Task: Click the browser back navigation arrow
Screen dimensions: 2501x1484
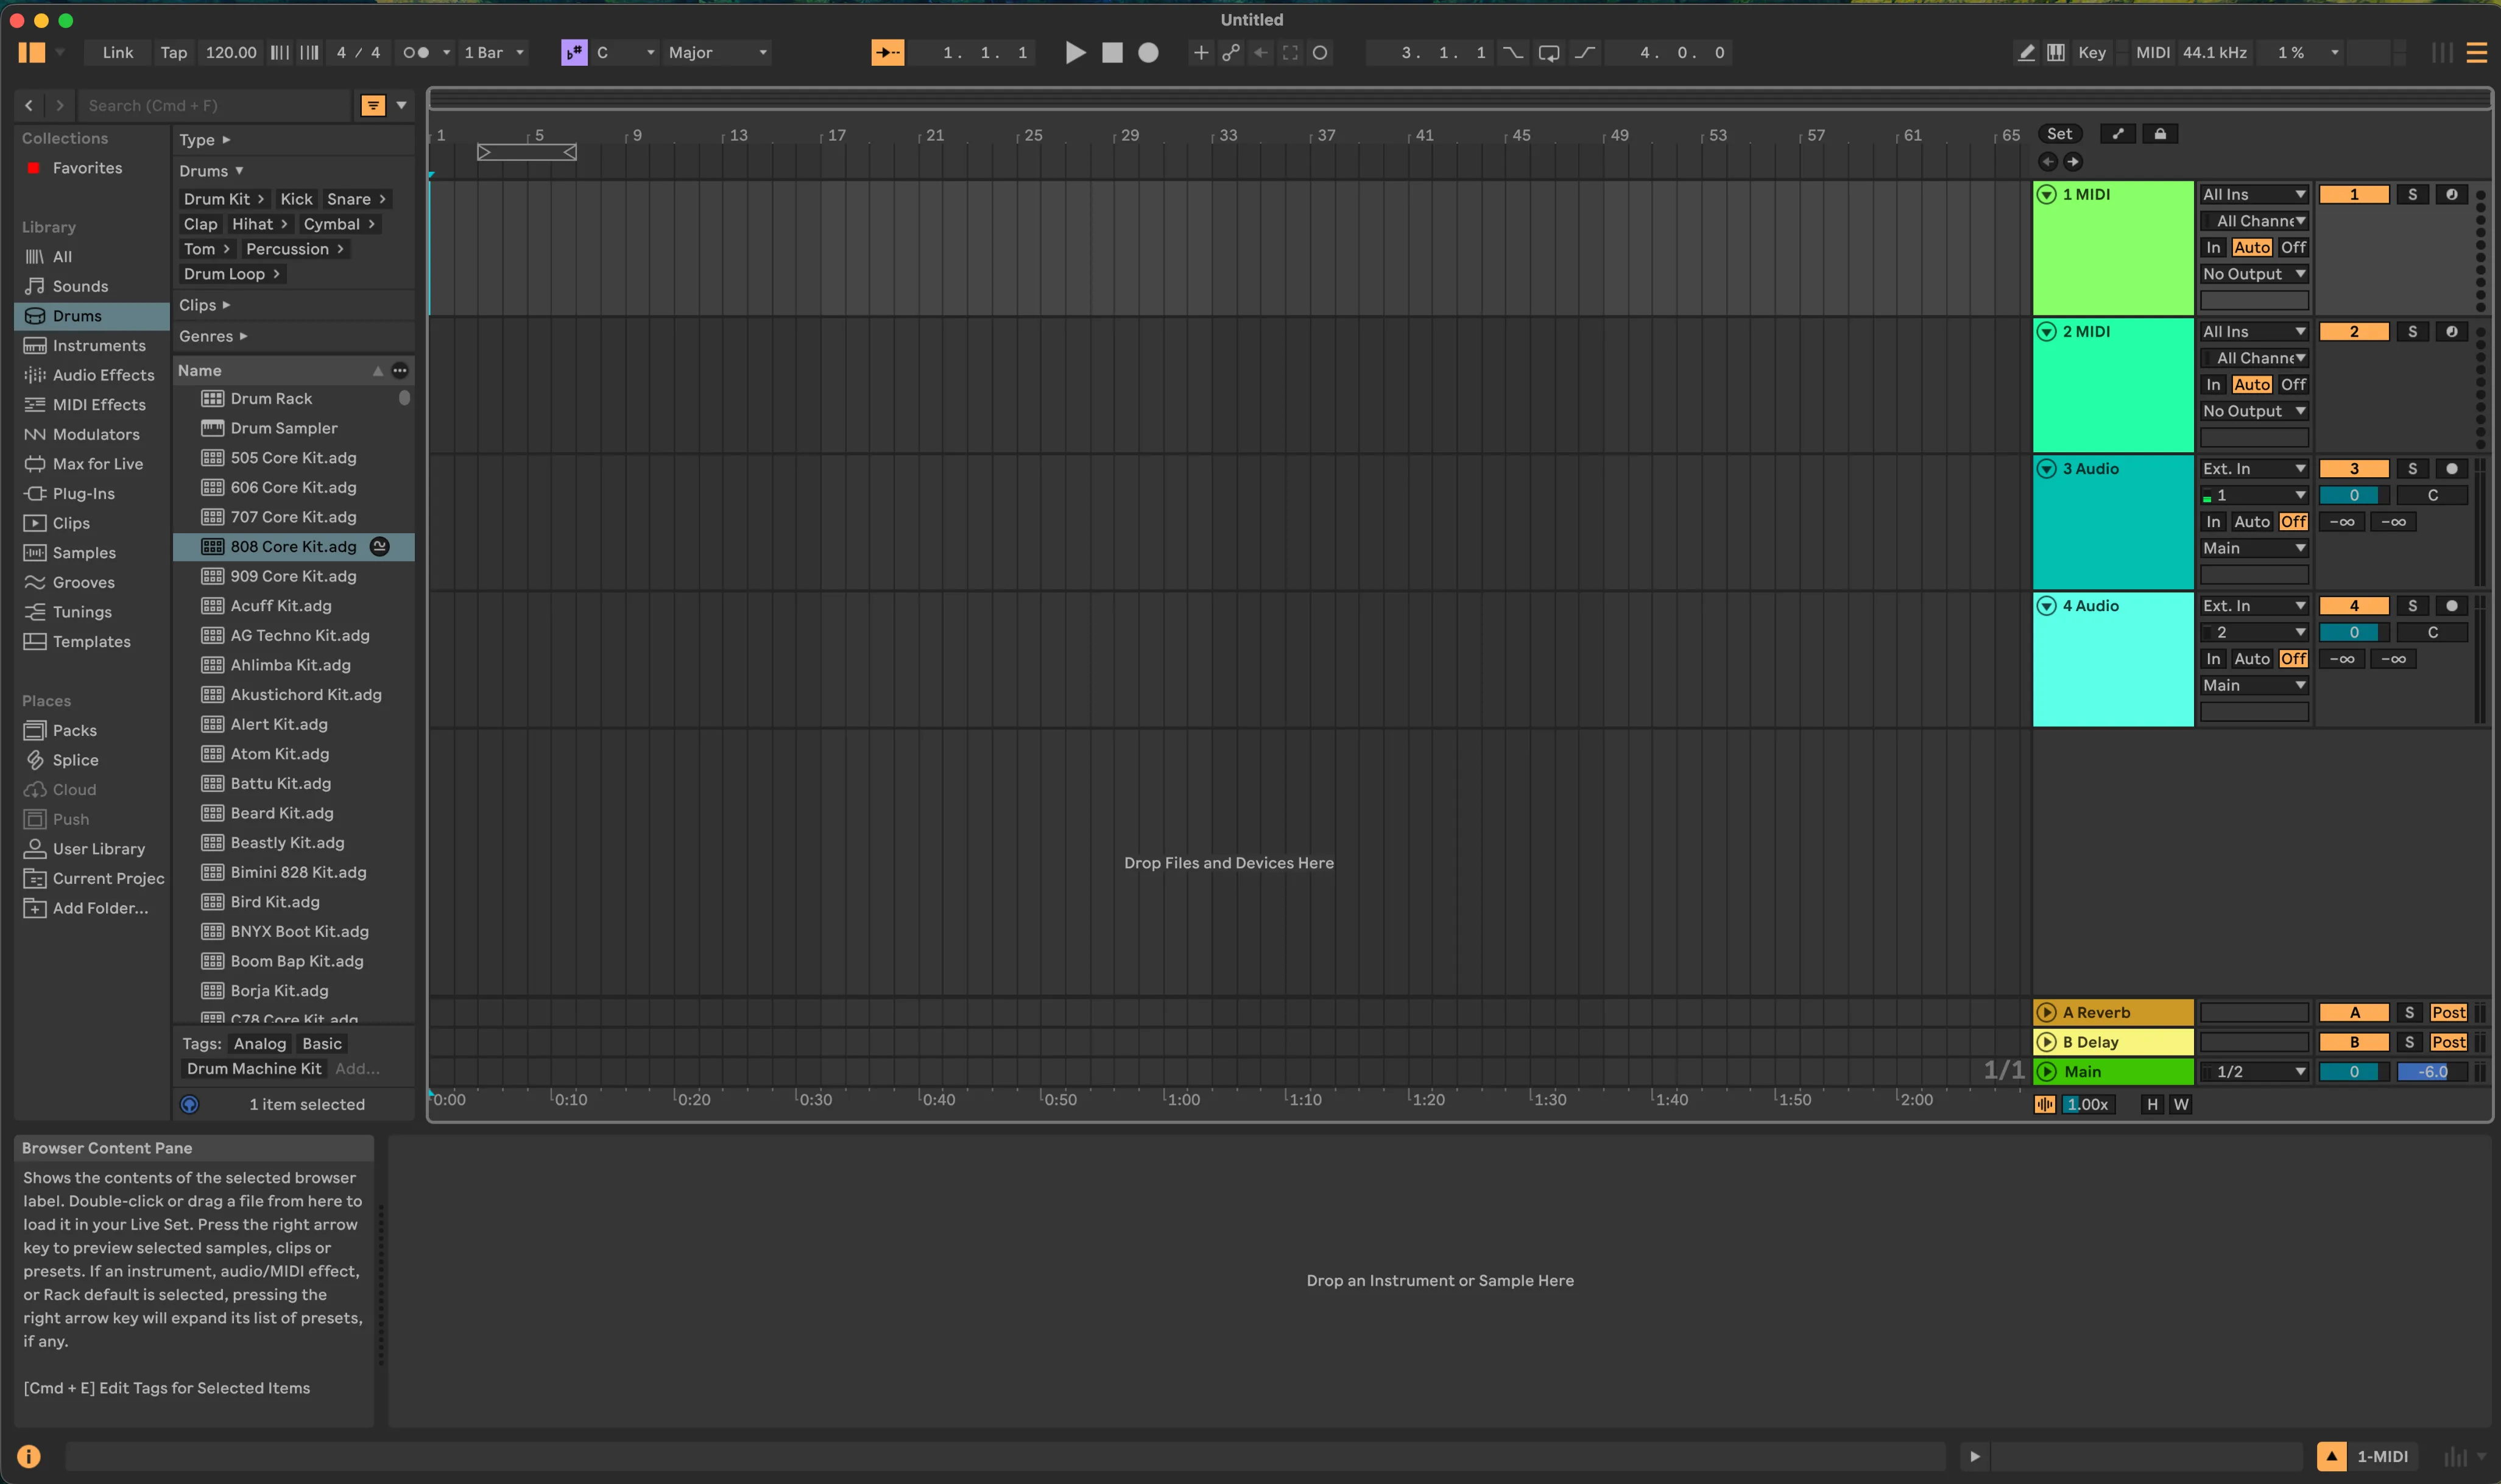Action: [29, 105]
